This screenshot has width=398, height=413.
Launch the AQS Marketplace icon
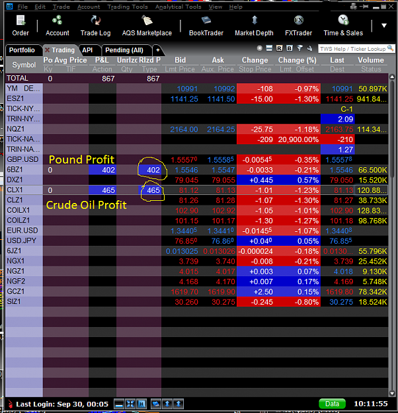coord(147,26)
